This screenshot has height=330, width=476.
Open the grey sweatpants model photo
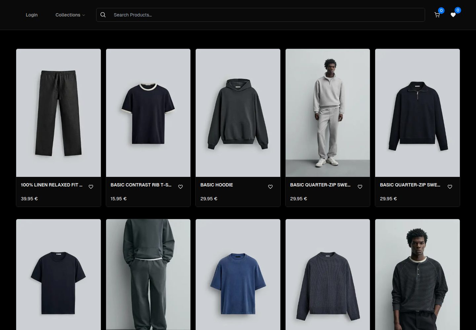[148, 275]
